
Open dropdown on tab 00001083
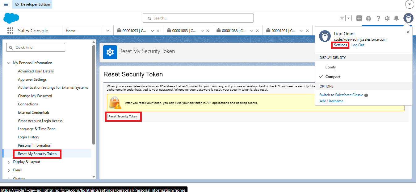202,31
